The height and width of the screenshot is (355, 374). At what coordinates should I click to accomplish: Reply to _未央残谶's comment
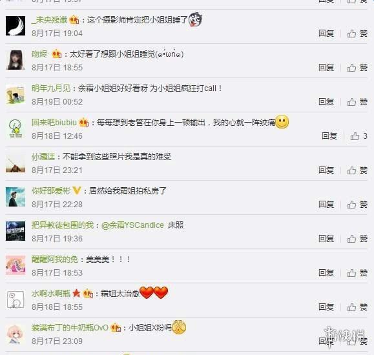click(326, 34)
